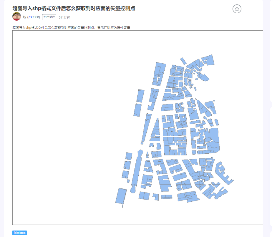Click the star favorite icon

(x=237, y=9)
